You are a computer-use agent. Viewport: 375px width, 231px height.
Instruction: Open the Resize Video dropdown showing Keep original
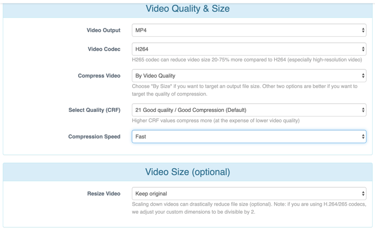pyautogui.click(x=248, y=193)
